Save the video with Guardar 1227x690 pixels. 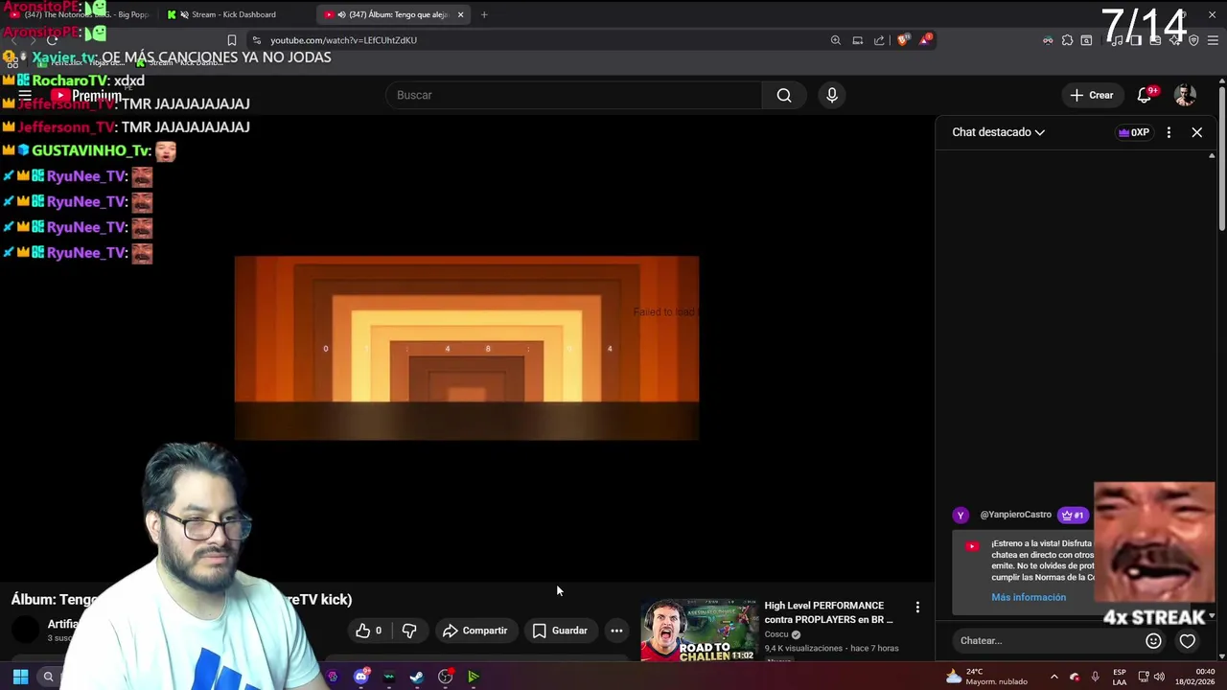[x=560, y=631]
